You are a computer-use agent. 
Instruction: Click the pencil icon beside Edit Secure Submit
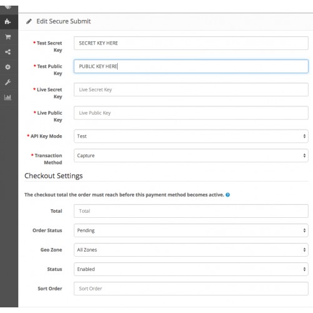(x=29, y=21)
